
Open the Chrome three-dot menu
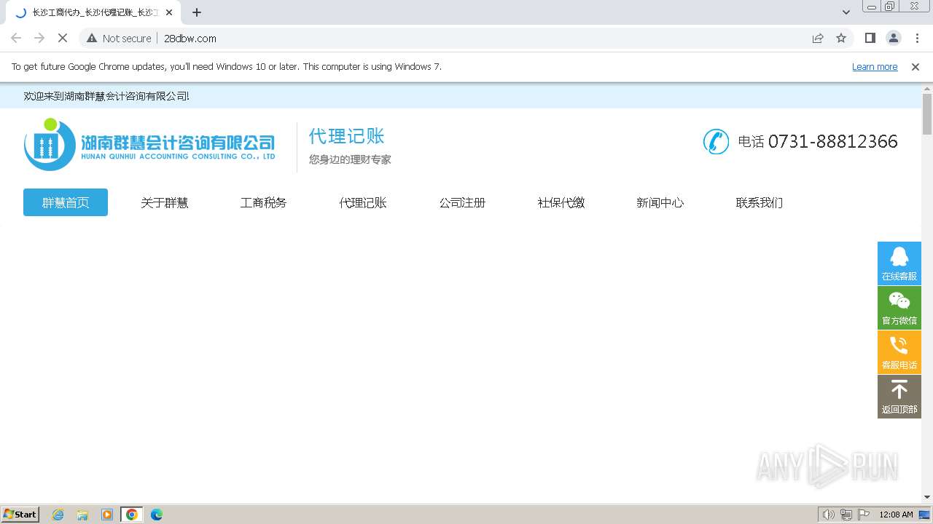pos(917,38)
